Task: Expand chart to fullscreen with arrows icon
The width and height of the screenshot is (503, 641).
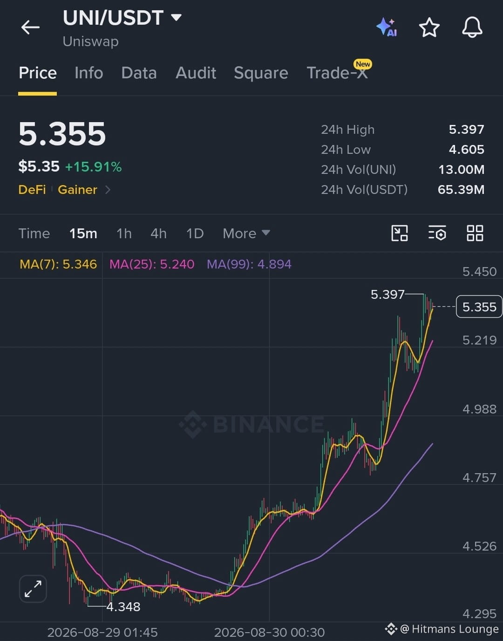Action: [33, 589]
